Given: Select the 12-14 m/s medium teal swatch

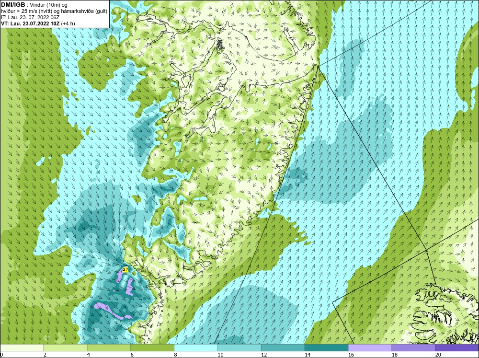Looking at the screenshot, I should 283,347.
